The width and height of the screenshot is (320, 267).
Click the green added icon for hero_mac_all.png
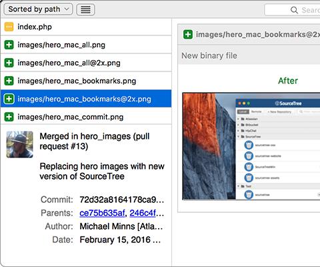click(9, 45)
